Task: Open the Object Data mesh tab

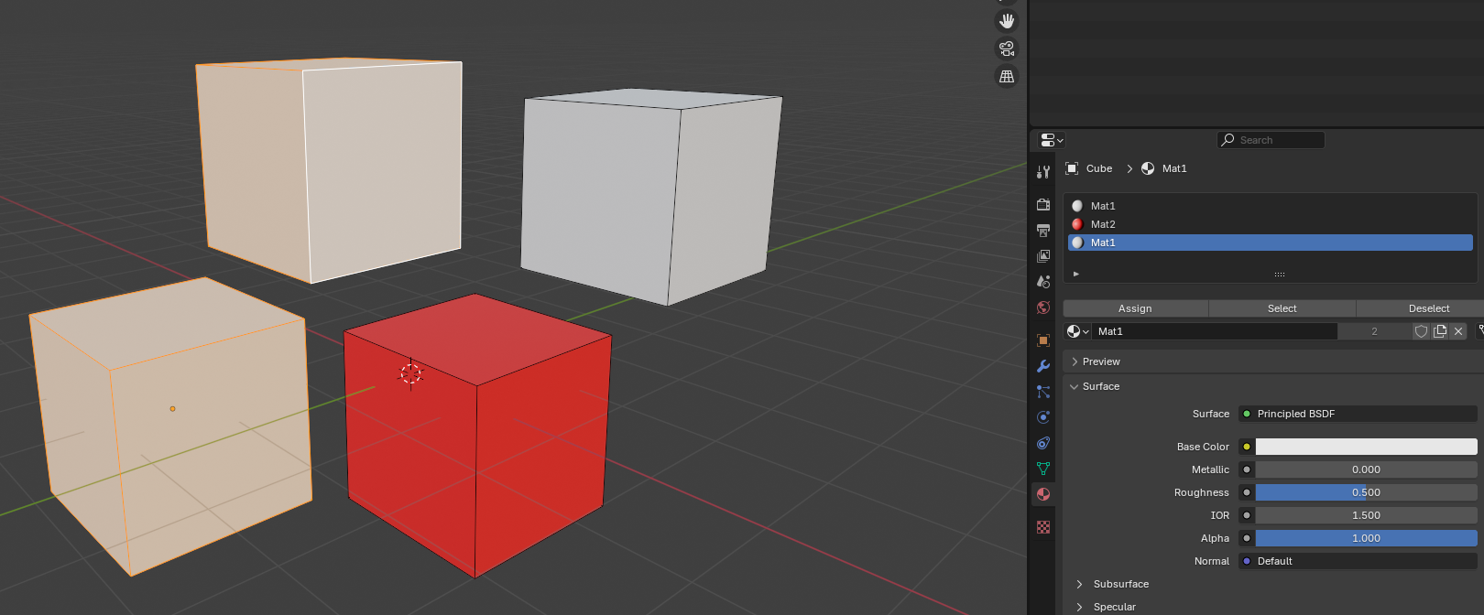Action: pos(1043,469)
